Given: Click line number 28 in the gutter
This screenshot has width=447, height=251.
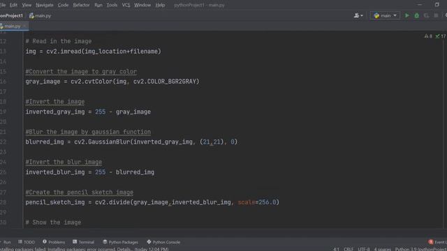Looking at the screenshot, I should [3, 202].
